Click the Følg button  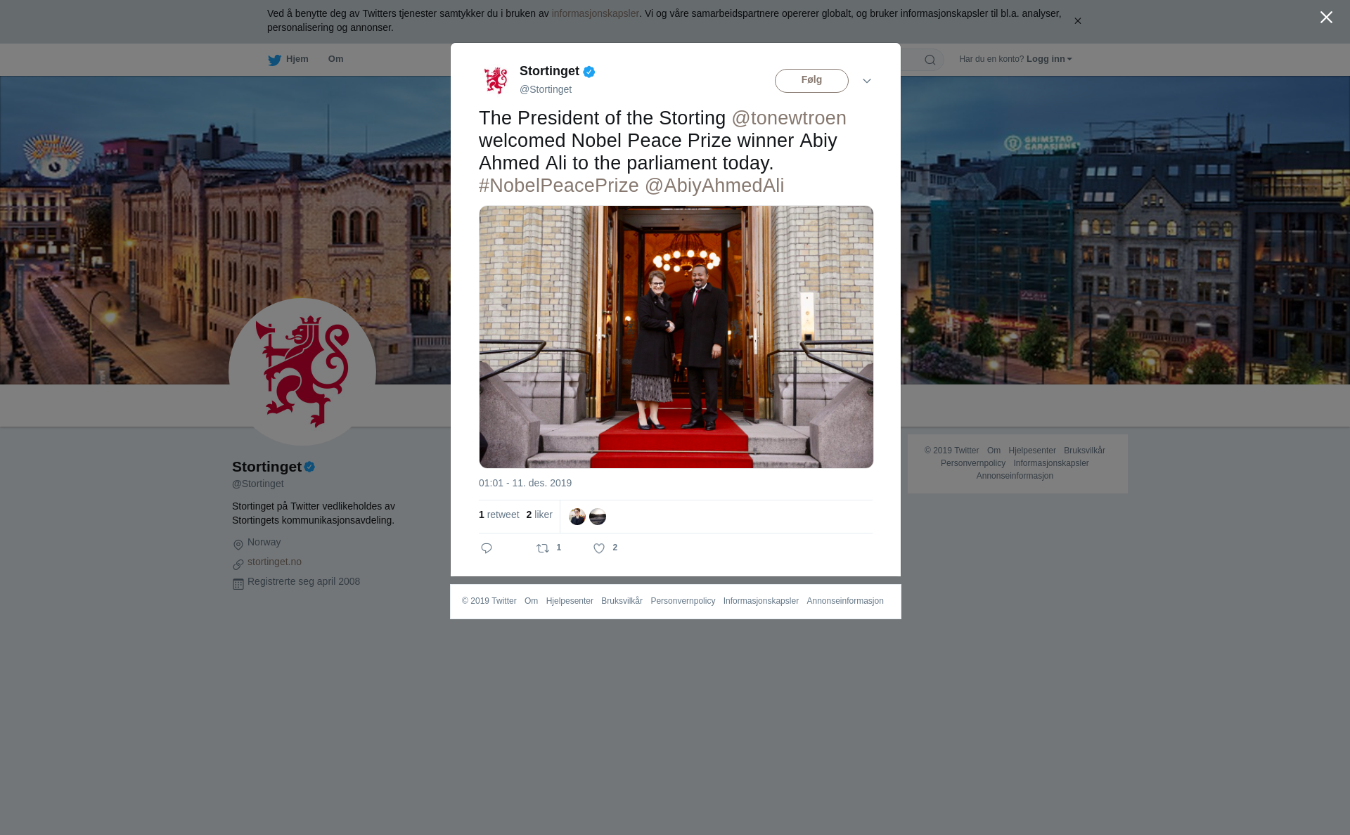coord(811,81)
